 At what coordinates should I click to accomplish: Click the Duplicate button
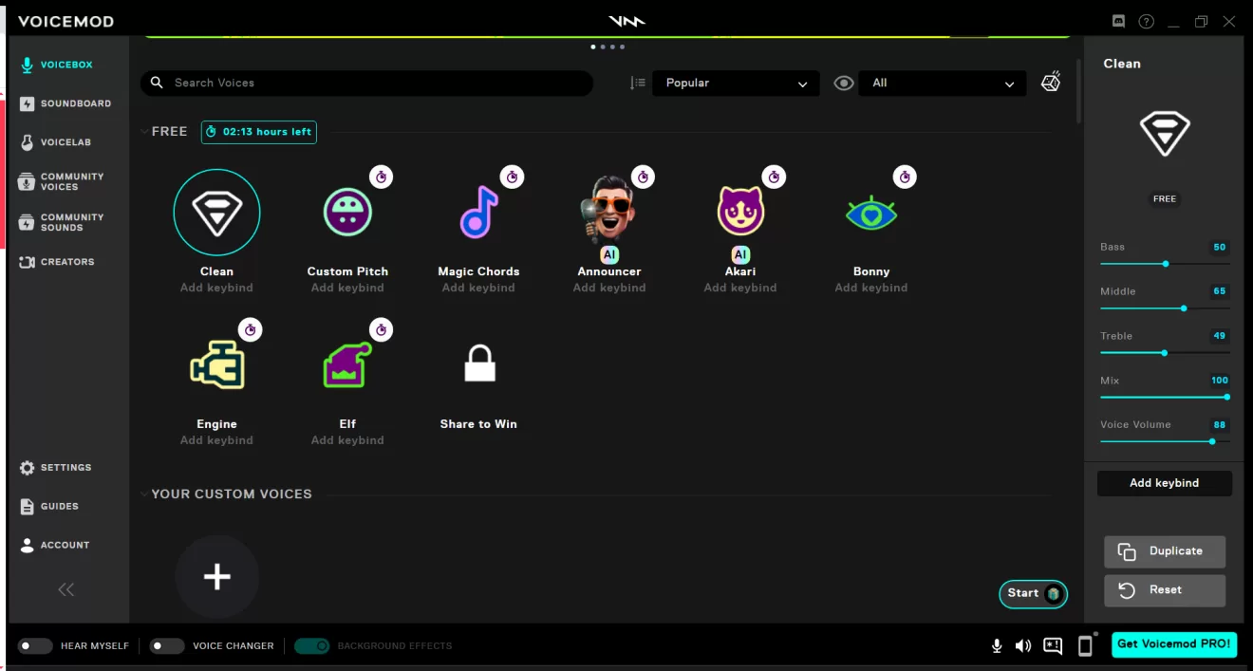[1165, 551]
